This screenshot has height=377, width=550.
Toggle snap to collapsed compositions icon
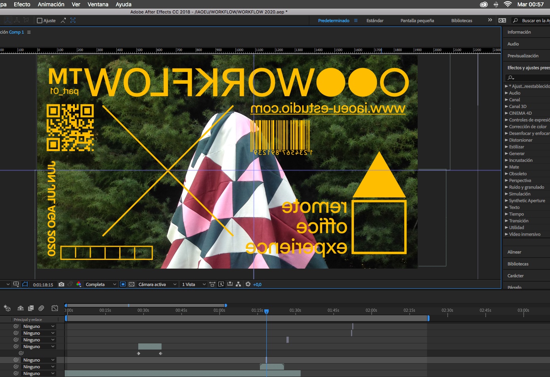pyautogui.click(x=73, y=20)
